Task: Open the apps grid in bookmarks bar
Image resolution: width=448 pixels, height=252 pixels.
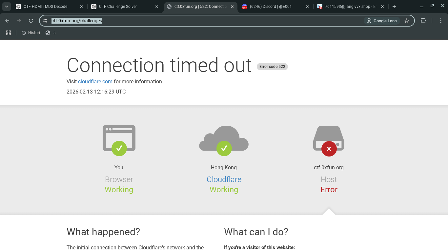Action: pos(9,33)
